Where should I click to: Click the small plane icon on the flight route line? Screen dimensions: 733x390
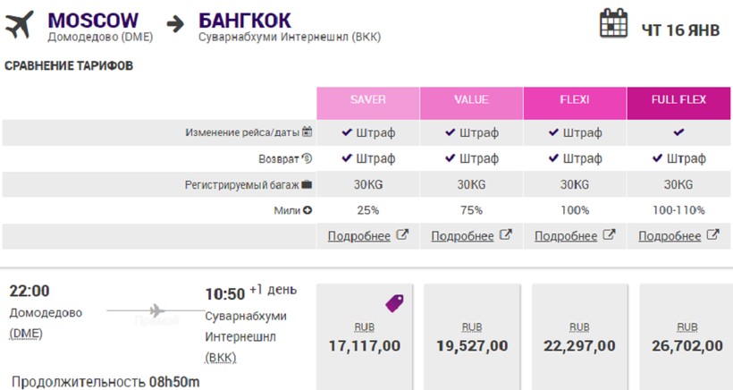coord(156,310)
